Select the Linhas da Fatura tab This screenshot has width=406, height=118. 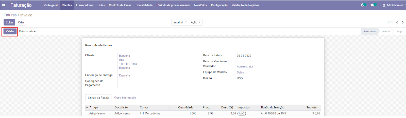[98, 98]
